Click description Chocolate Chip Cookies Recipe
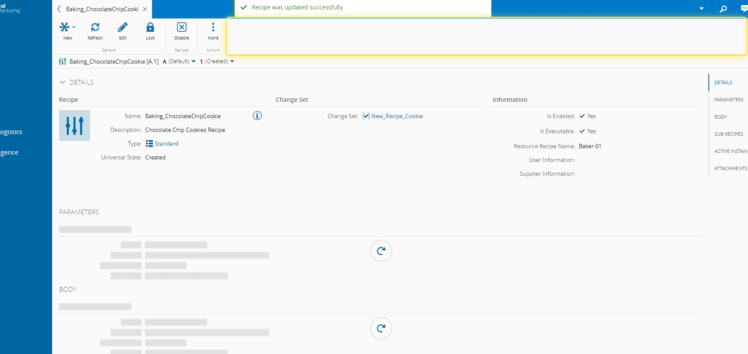 [185, 130]
